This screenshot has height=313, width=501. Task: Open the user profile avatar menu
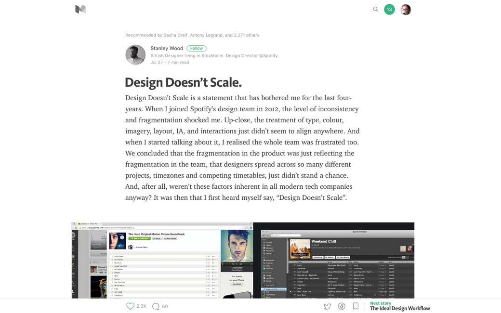coord(406,10)
